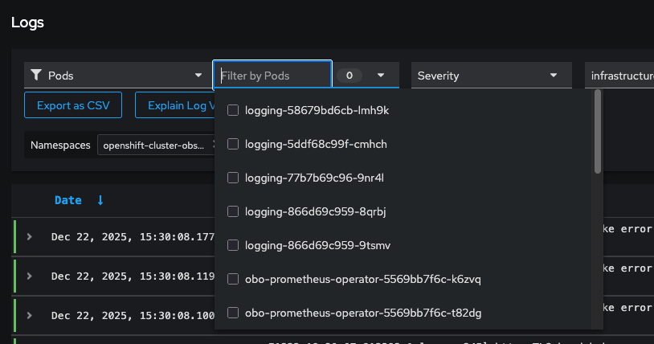Click the Explain Log button
The width and height of the screenshot is (654, 344).
coord(174,104)
